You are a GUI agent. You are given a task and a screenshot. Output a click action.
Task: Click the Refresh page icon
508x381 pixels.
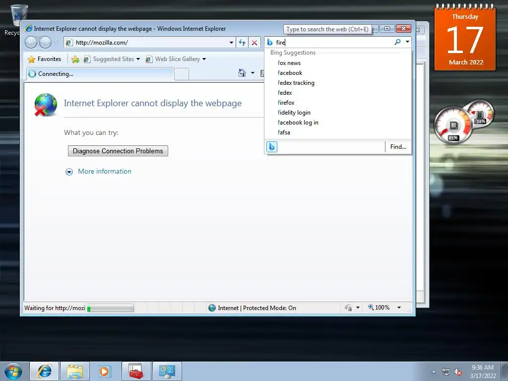(x=242, y=43)
